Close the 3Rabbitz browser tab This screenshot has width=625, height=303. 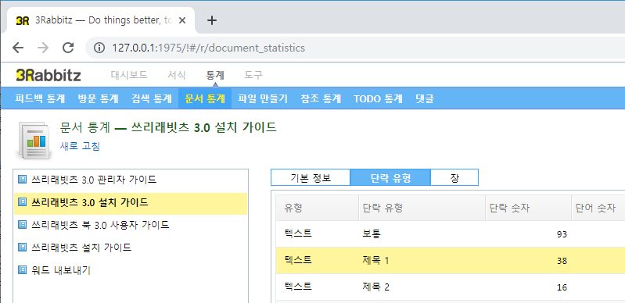pyautogui.click(x=181, y=21)
